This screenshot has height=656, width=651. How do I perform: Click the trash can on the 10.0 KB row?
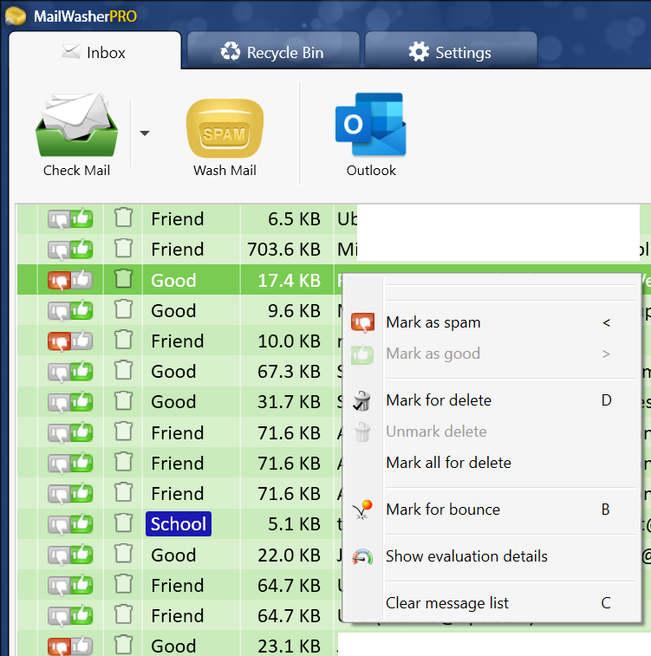click(x=123, y=341)
